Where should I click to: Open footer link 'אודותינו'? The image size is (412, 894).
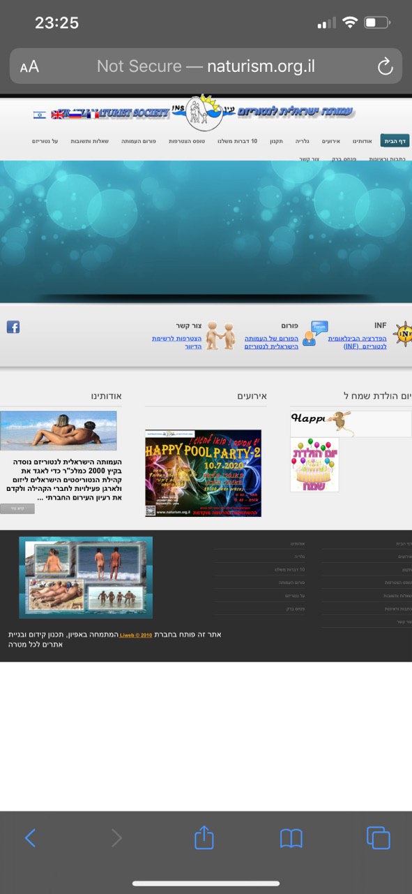click(x=298, y=543)
